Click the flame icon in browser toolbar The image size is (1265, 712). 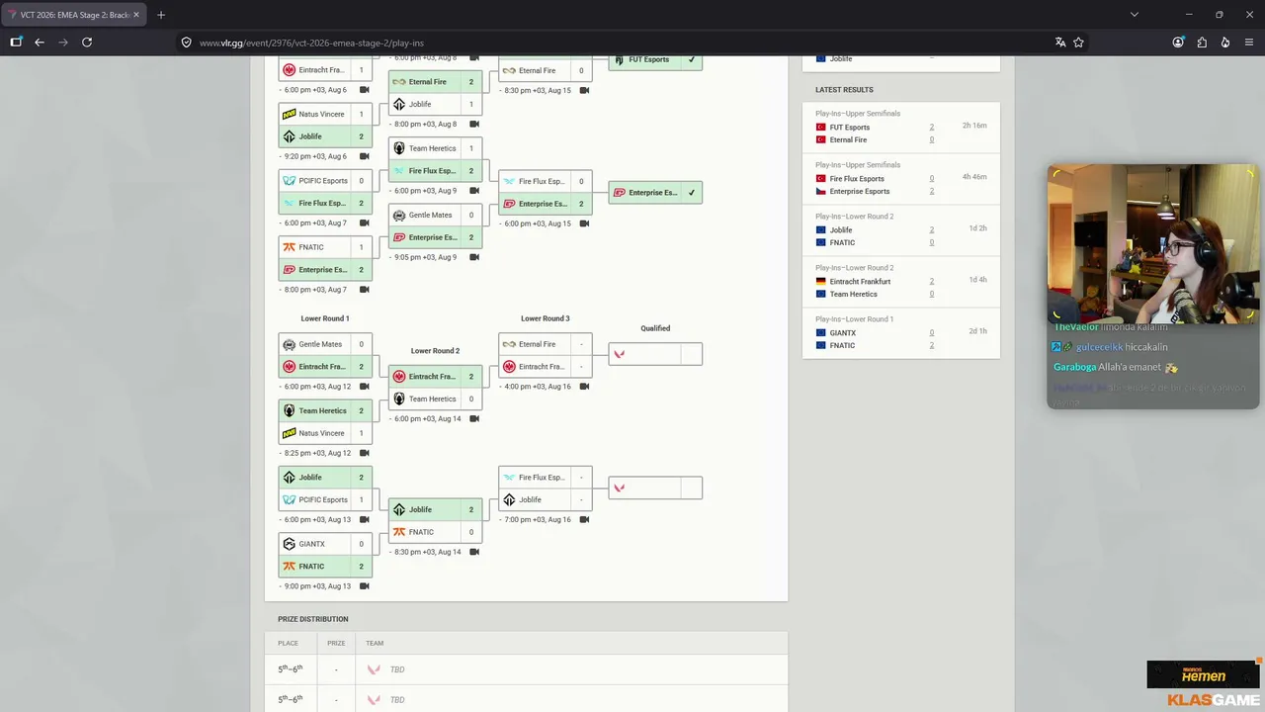[1225, 43]
